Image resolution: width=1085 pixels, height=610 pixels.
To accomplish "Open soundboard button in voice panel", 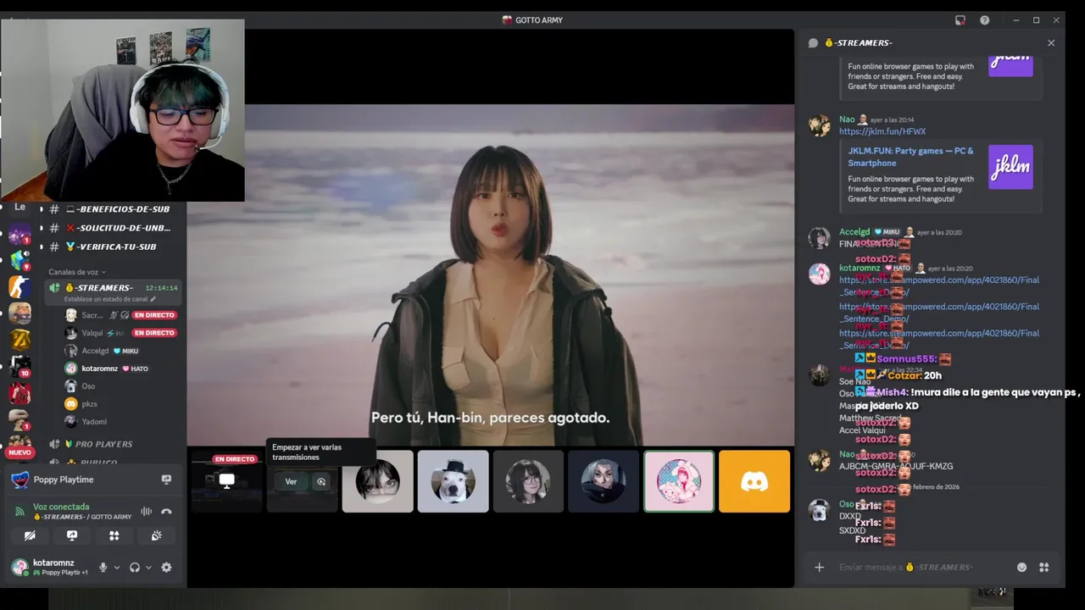I will [157, 535].
